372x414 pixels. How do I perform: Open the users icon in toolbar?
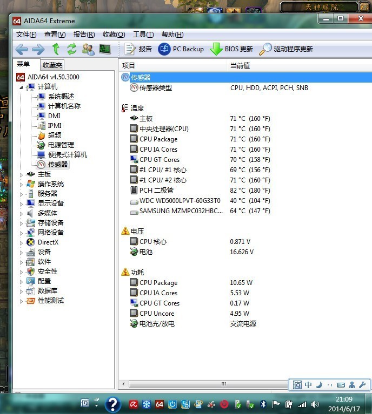(x=88, y=49)
